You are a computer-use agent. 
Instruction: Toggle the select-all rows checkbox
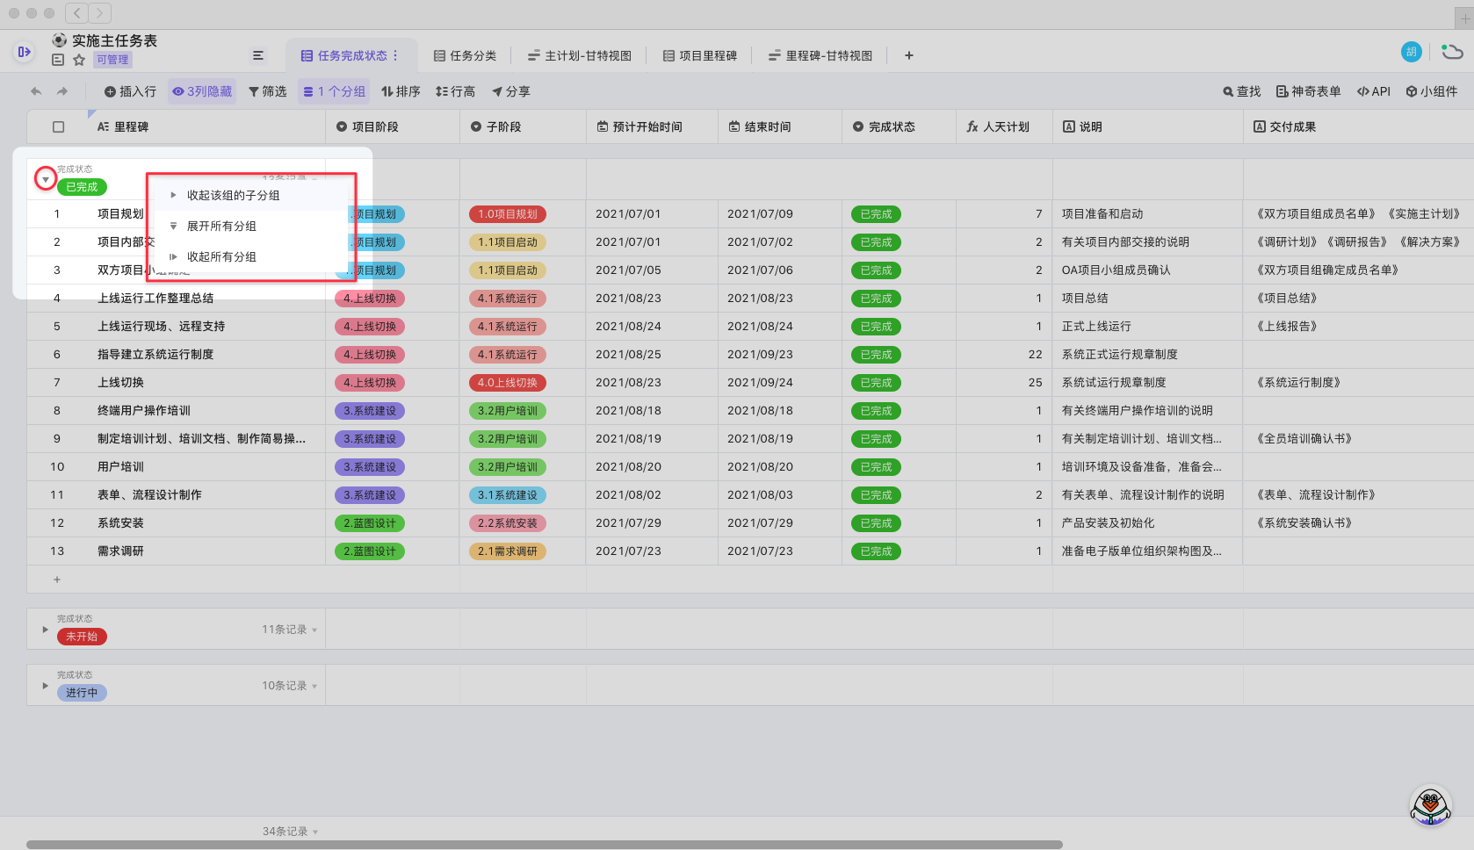coord(59,126)
